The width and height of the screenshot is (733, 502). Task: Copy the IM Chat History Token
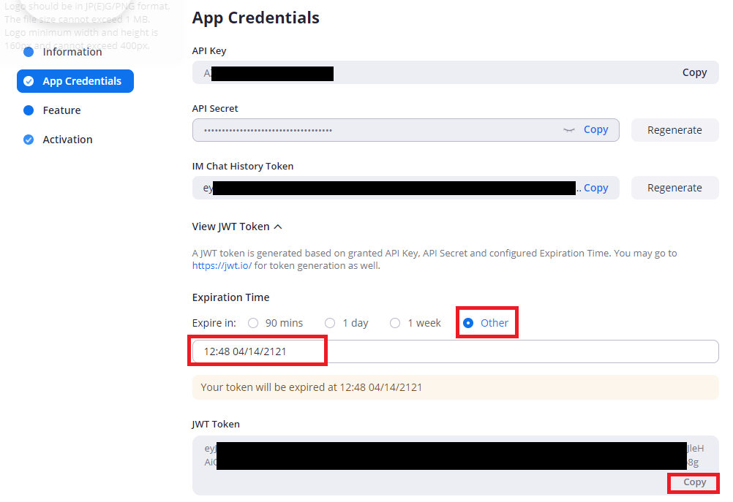pos(595,188)
